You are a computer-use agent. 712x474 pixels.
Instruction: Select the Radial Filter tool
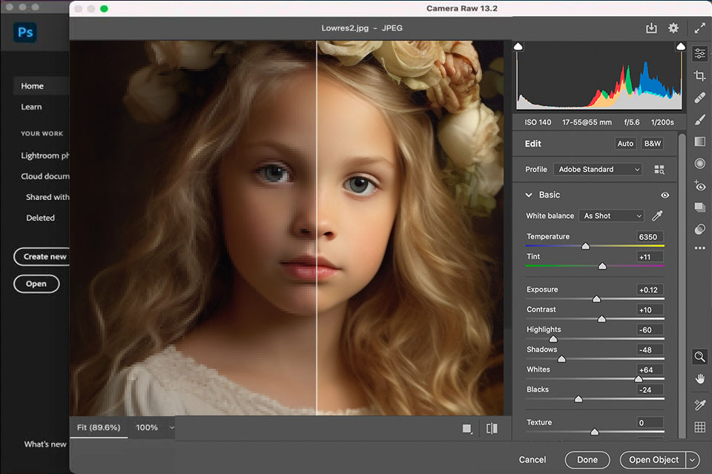click(699, 163)
